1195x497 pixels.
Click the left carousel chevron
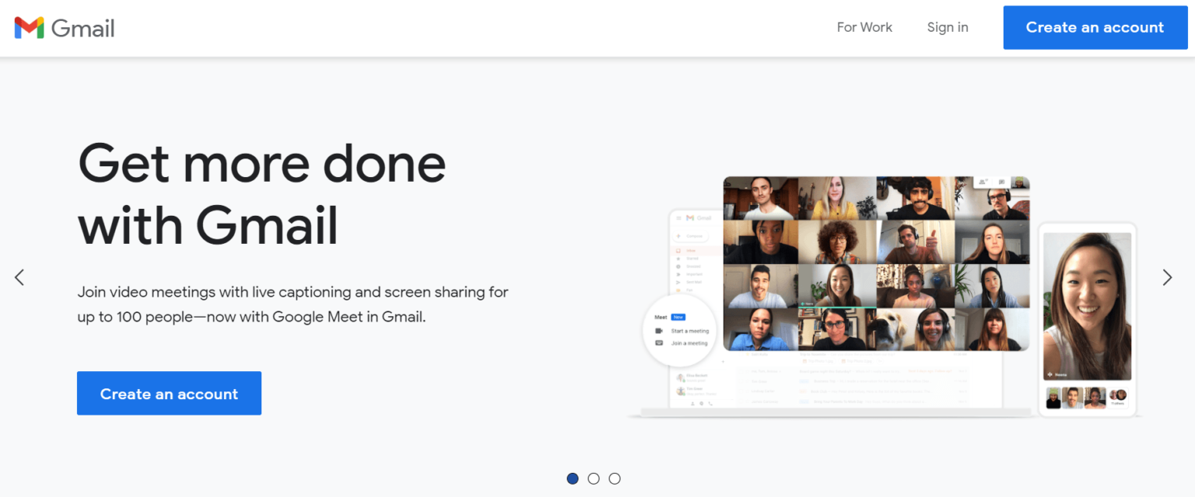19,277
